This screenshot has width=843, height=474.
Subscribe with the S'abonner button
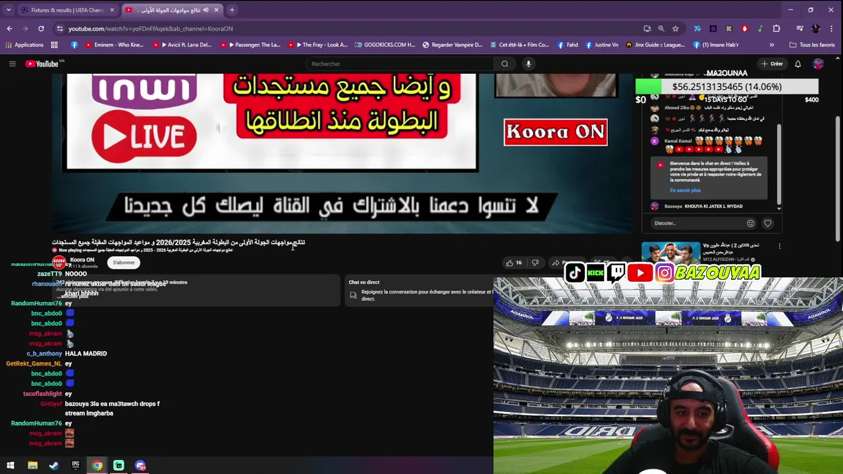(124, 263)
